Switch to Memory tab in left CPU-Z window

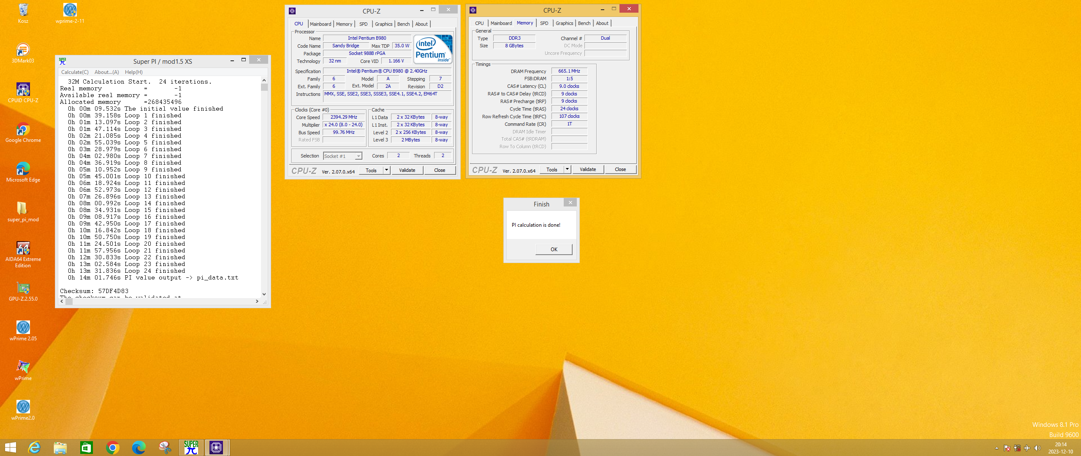point(344,24)
